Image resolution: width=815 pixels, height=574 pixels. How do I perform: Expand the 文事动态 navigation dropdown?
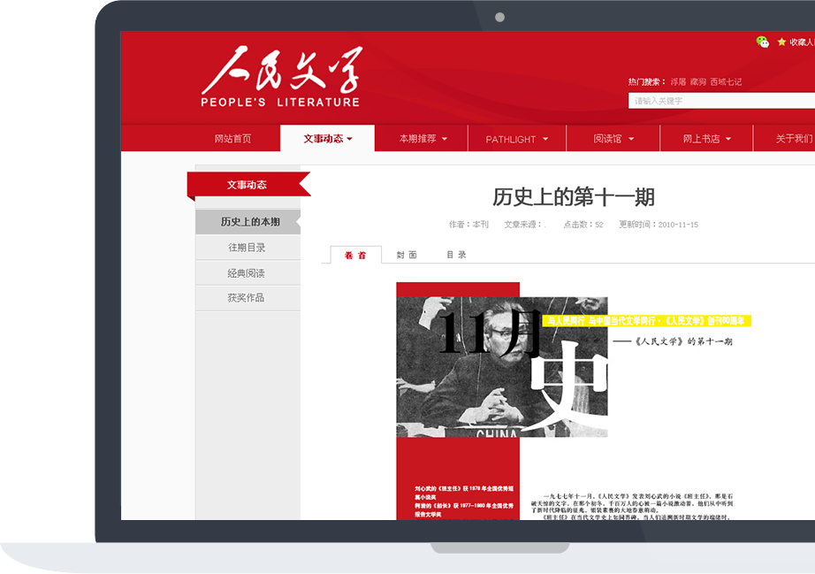pyautogui.click(x=327, y=139)
